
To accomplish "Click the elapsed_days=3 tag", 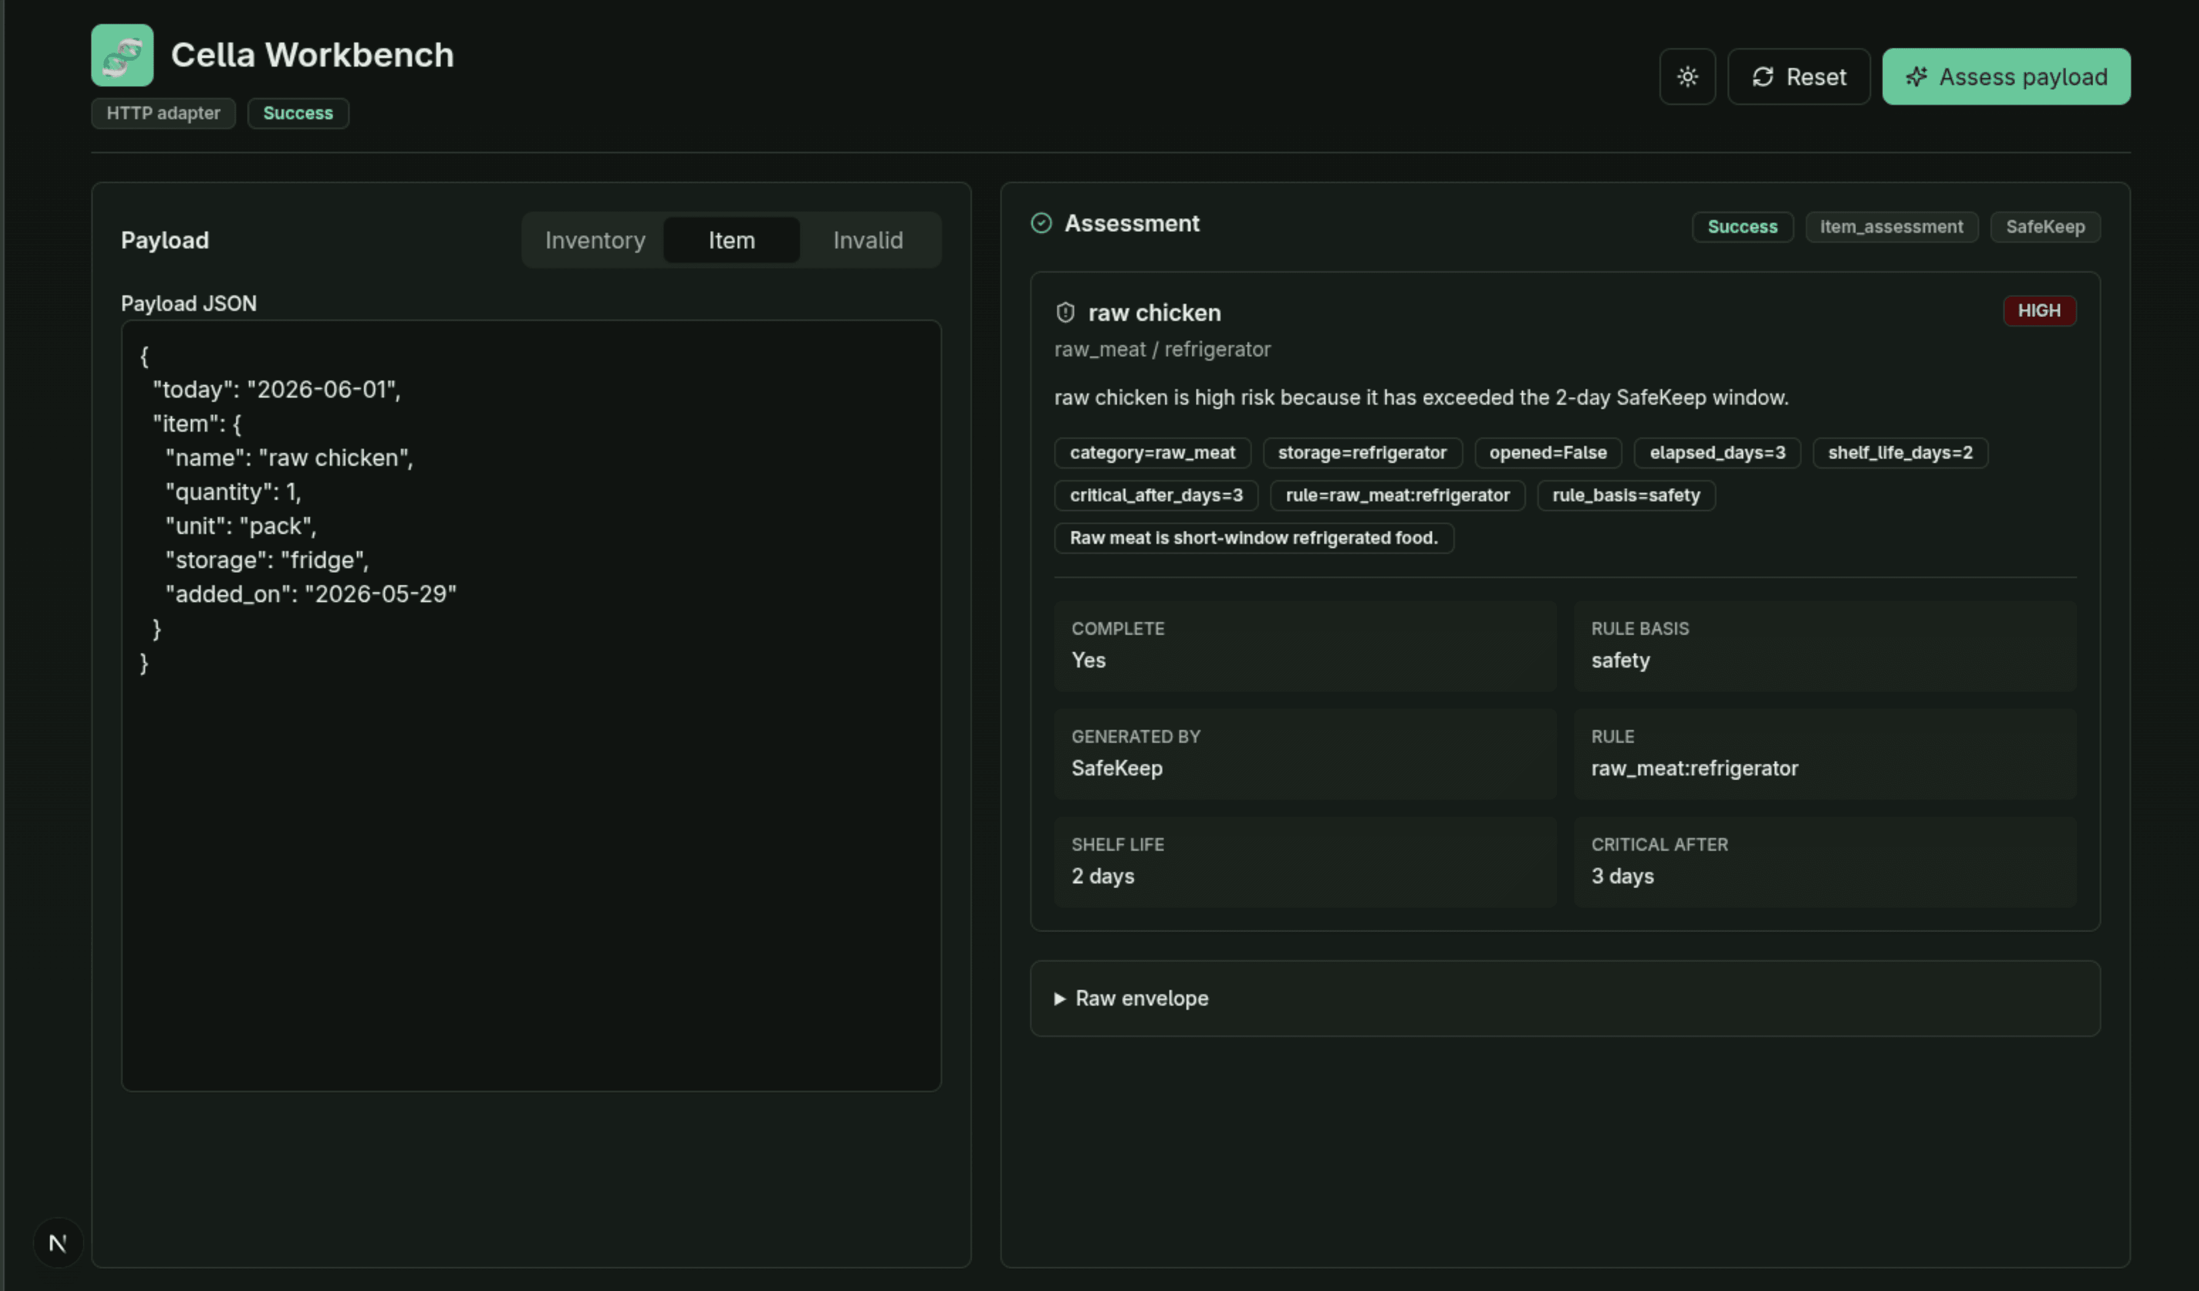I will (x=1716, y=453).
